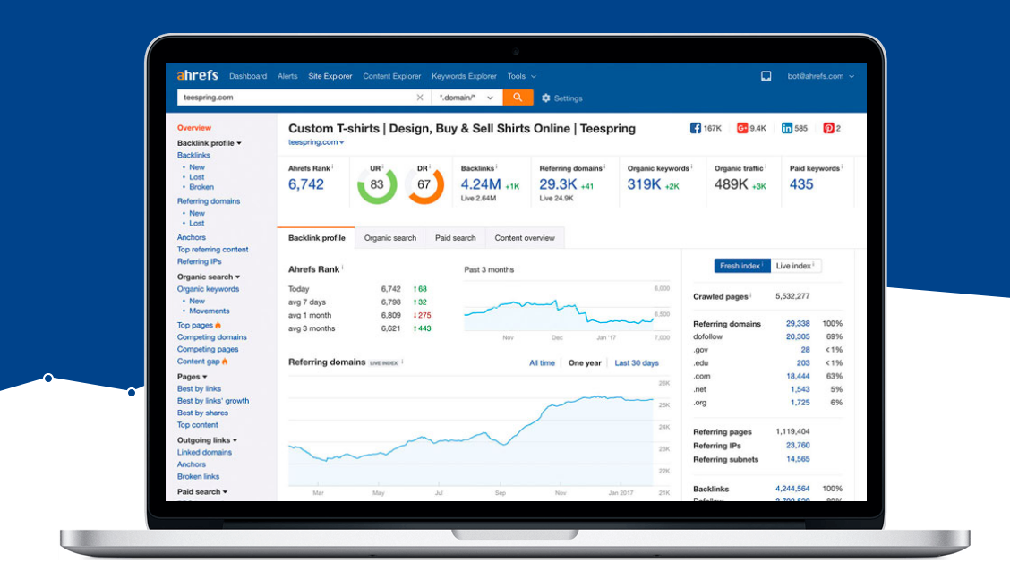Show Last 30 days referring domains

pos(637,363)
